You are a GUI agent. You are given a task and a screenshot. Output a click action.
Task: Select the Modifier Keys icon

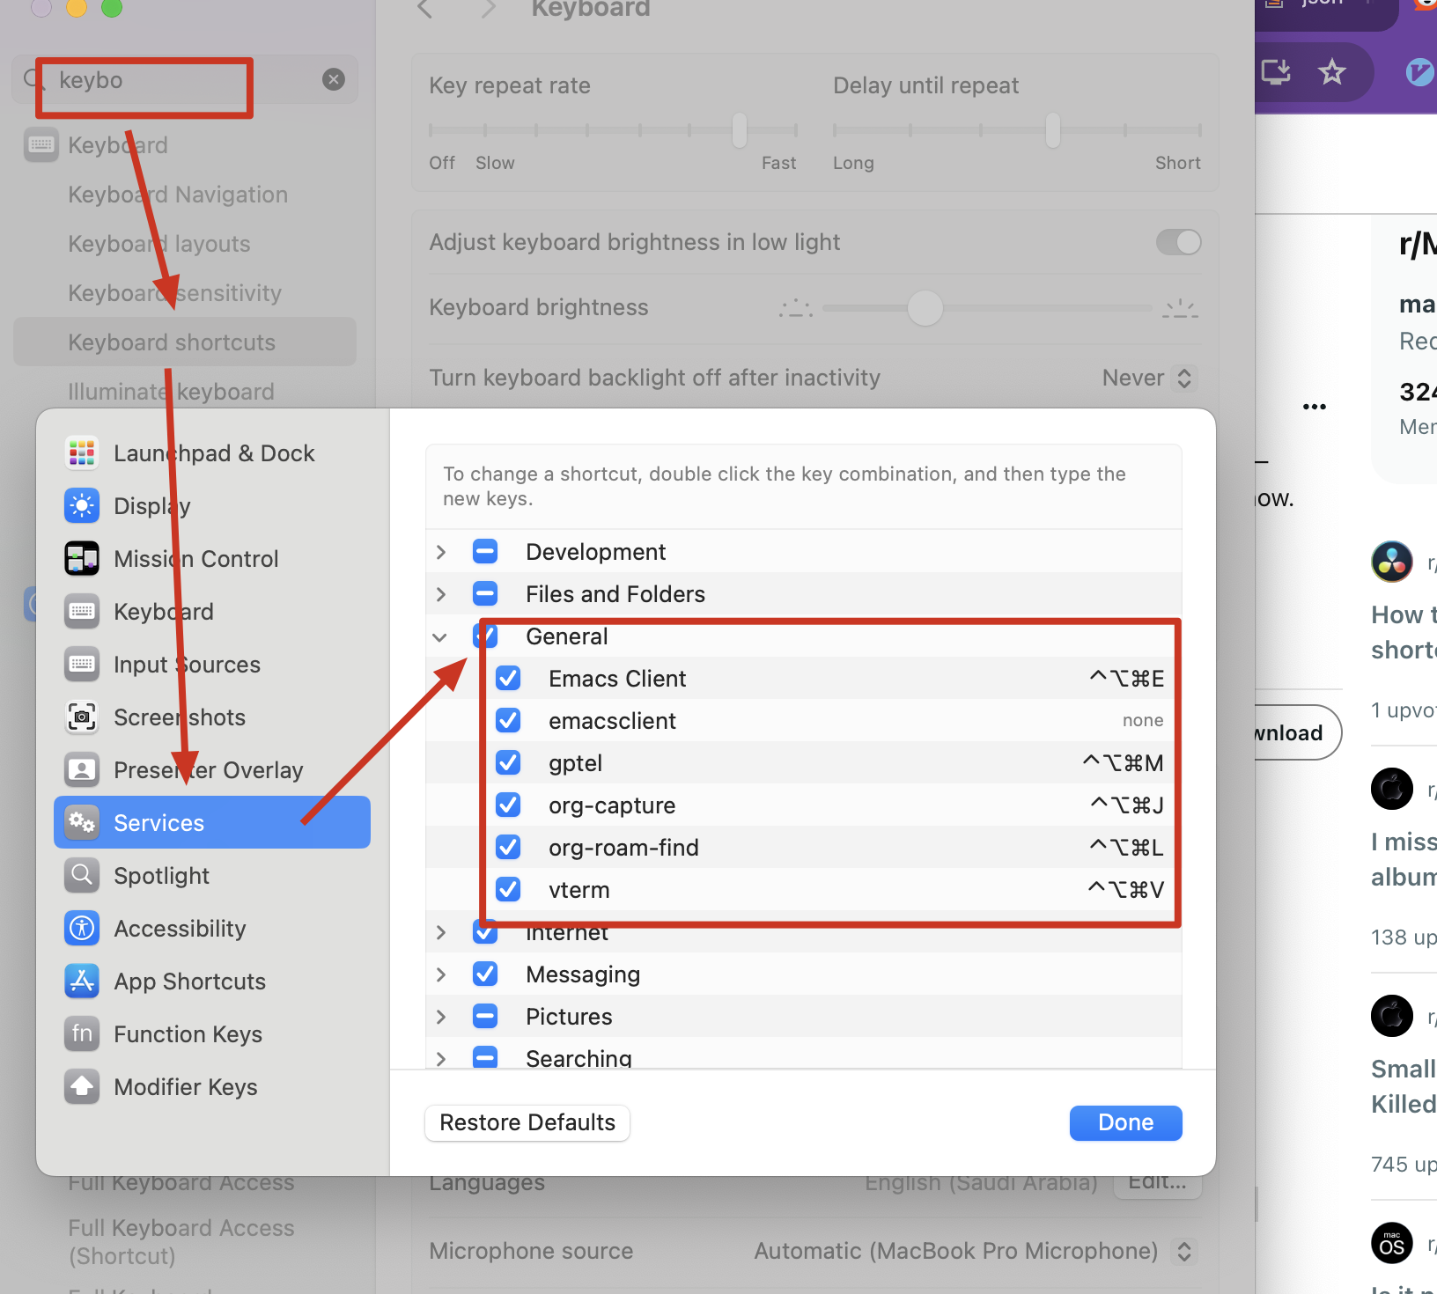(x=82, y=1086)
